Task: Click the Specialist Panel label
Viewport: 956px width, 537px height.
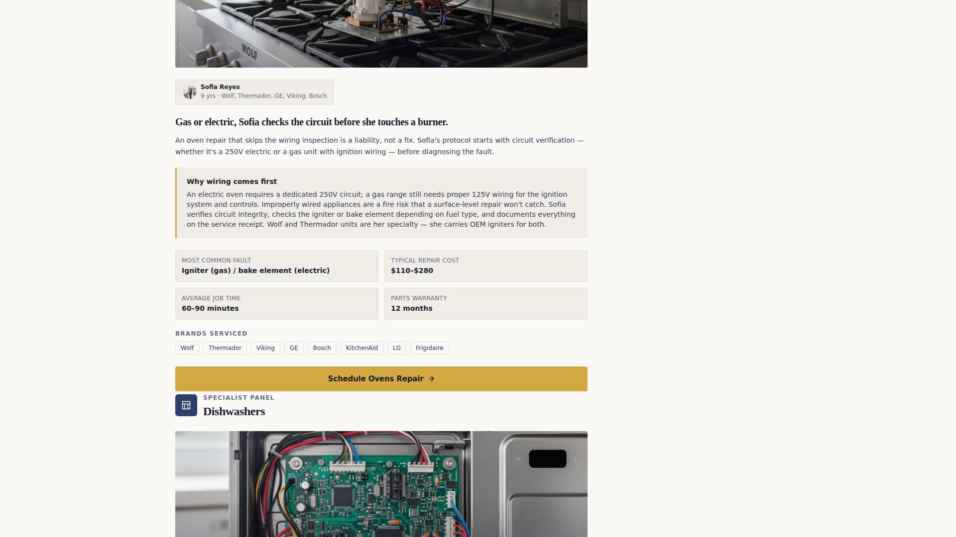Action: tap(239, 398)
